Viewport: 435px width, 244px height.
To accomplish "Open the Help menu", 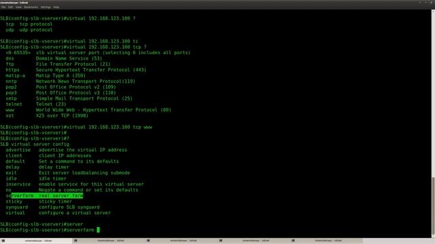I will tap(56, 7).
